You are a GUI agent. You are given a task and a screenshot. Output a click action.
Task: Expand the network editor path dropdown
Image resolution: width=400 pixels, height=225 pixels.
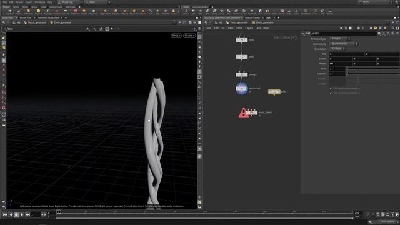[x=387, y=22]
